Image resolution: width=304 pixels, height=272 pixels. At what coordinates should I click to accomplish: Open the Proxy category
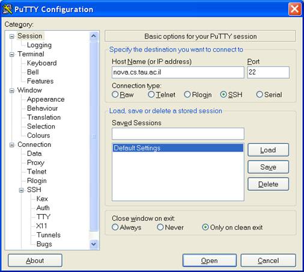click(x=35, y=162)
